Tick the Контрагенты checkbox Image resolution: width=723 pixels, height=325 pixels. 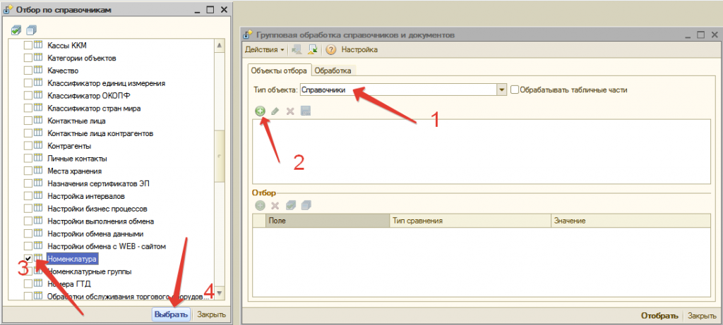click(28, 146)
